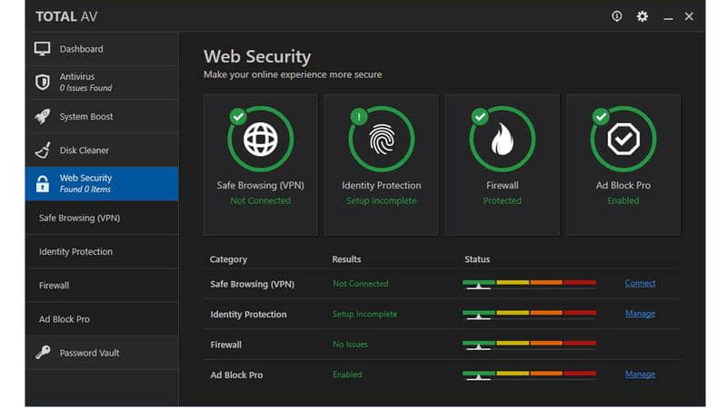Open Password Vault in sidebar
The image size is (727, 408).
103,353
